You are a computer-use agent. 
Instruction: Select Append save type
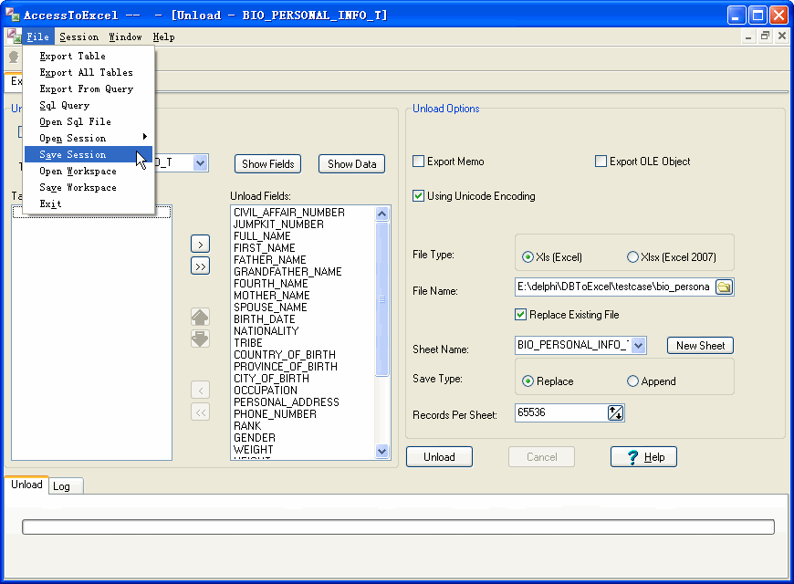(632, 381)
